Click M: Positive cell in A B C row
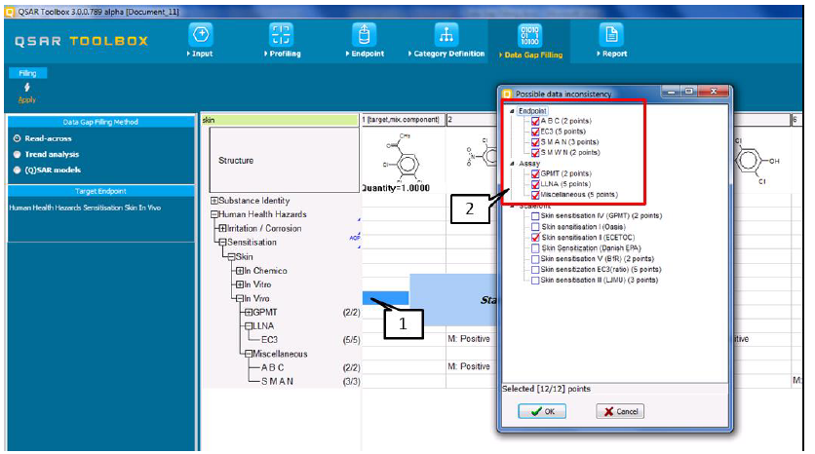This screenshot has height=454, width=815. [x=469, y=366]
